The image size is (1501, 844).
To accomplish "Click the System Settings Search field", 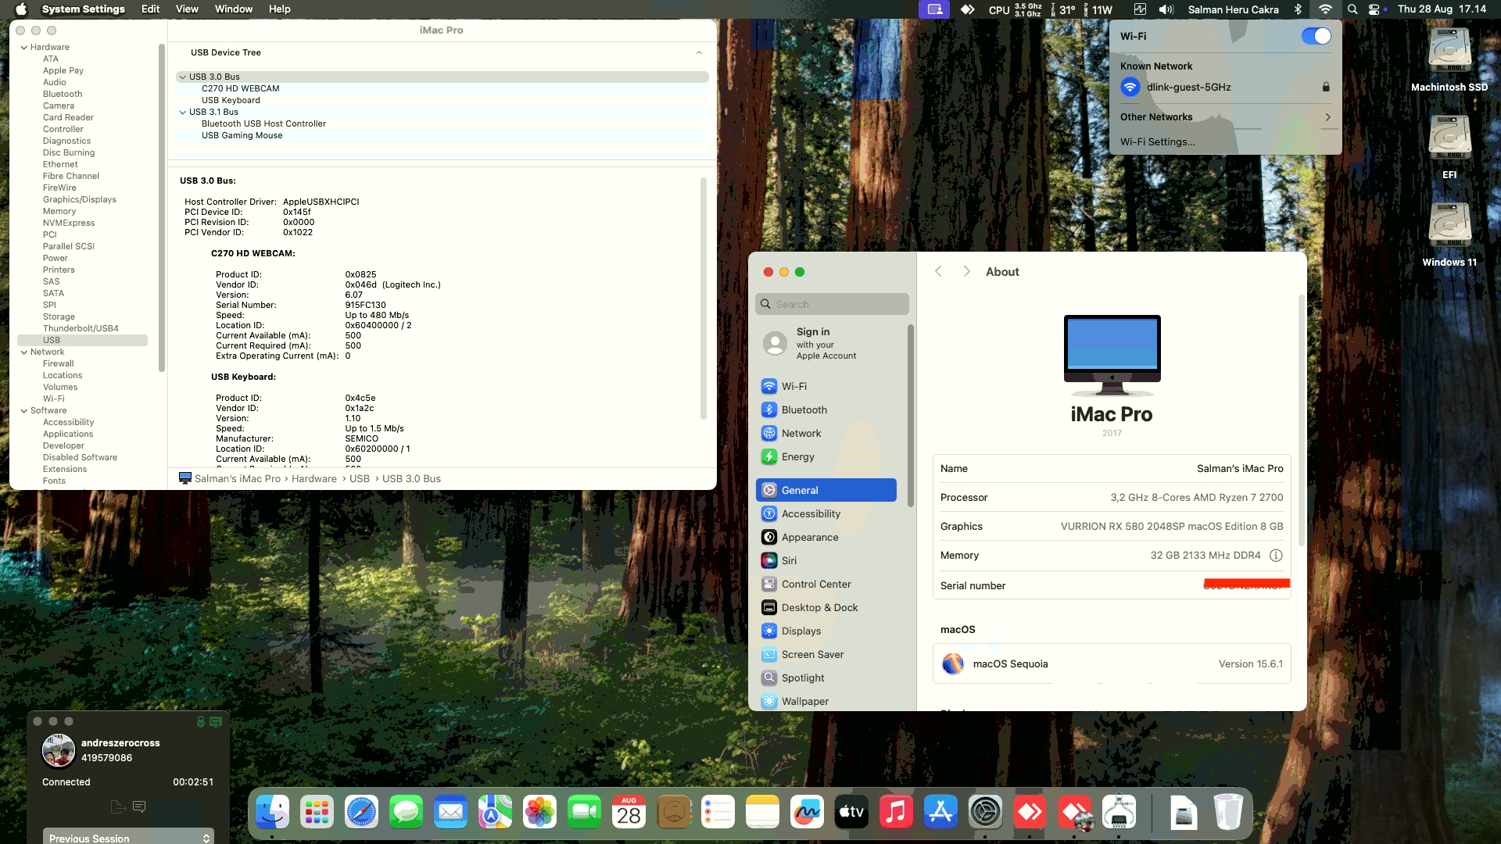I will [x=832, y=304].
